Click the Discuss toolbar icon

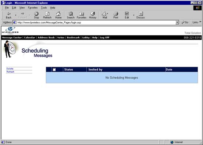[140, 15]
